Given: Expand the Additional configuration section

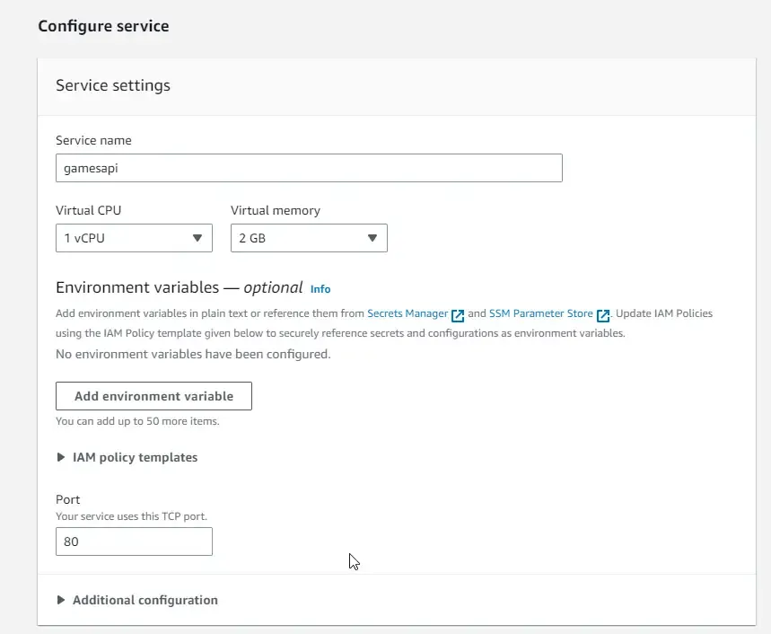Looking at the screenshot, I should coord(144,600).
